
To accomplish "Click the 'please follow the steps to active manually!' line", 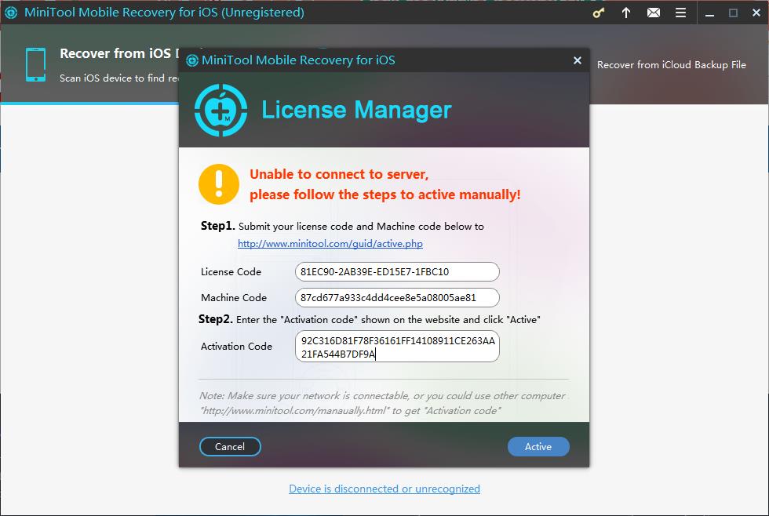I will point(385,195).
